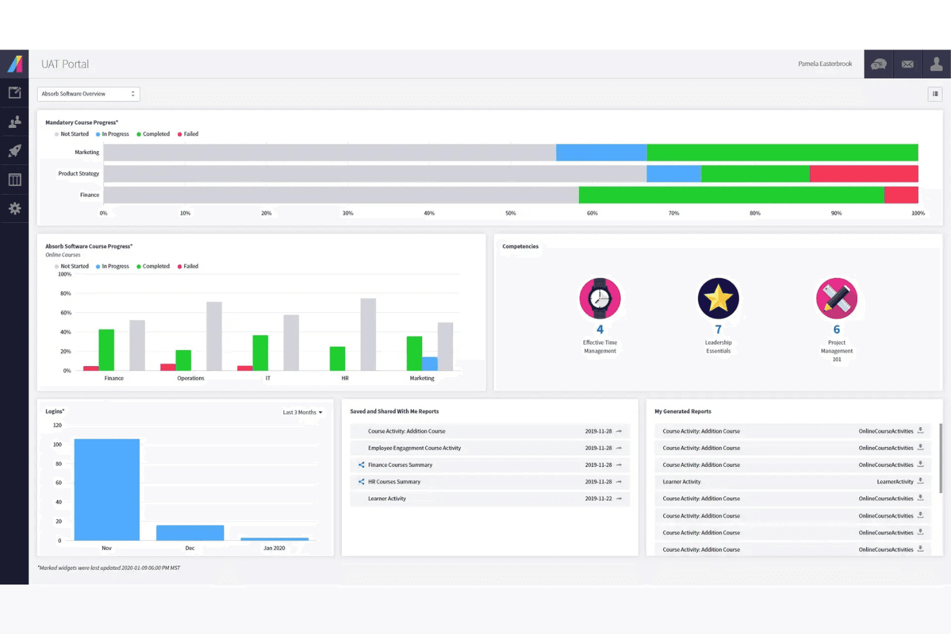951x634 pixels.
Task: Click green Completed bar for HR
Action: click(337, 358)
